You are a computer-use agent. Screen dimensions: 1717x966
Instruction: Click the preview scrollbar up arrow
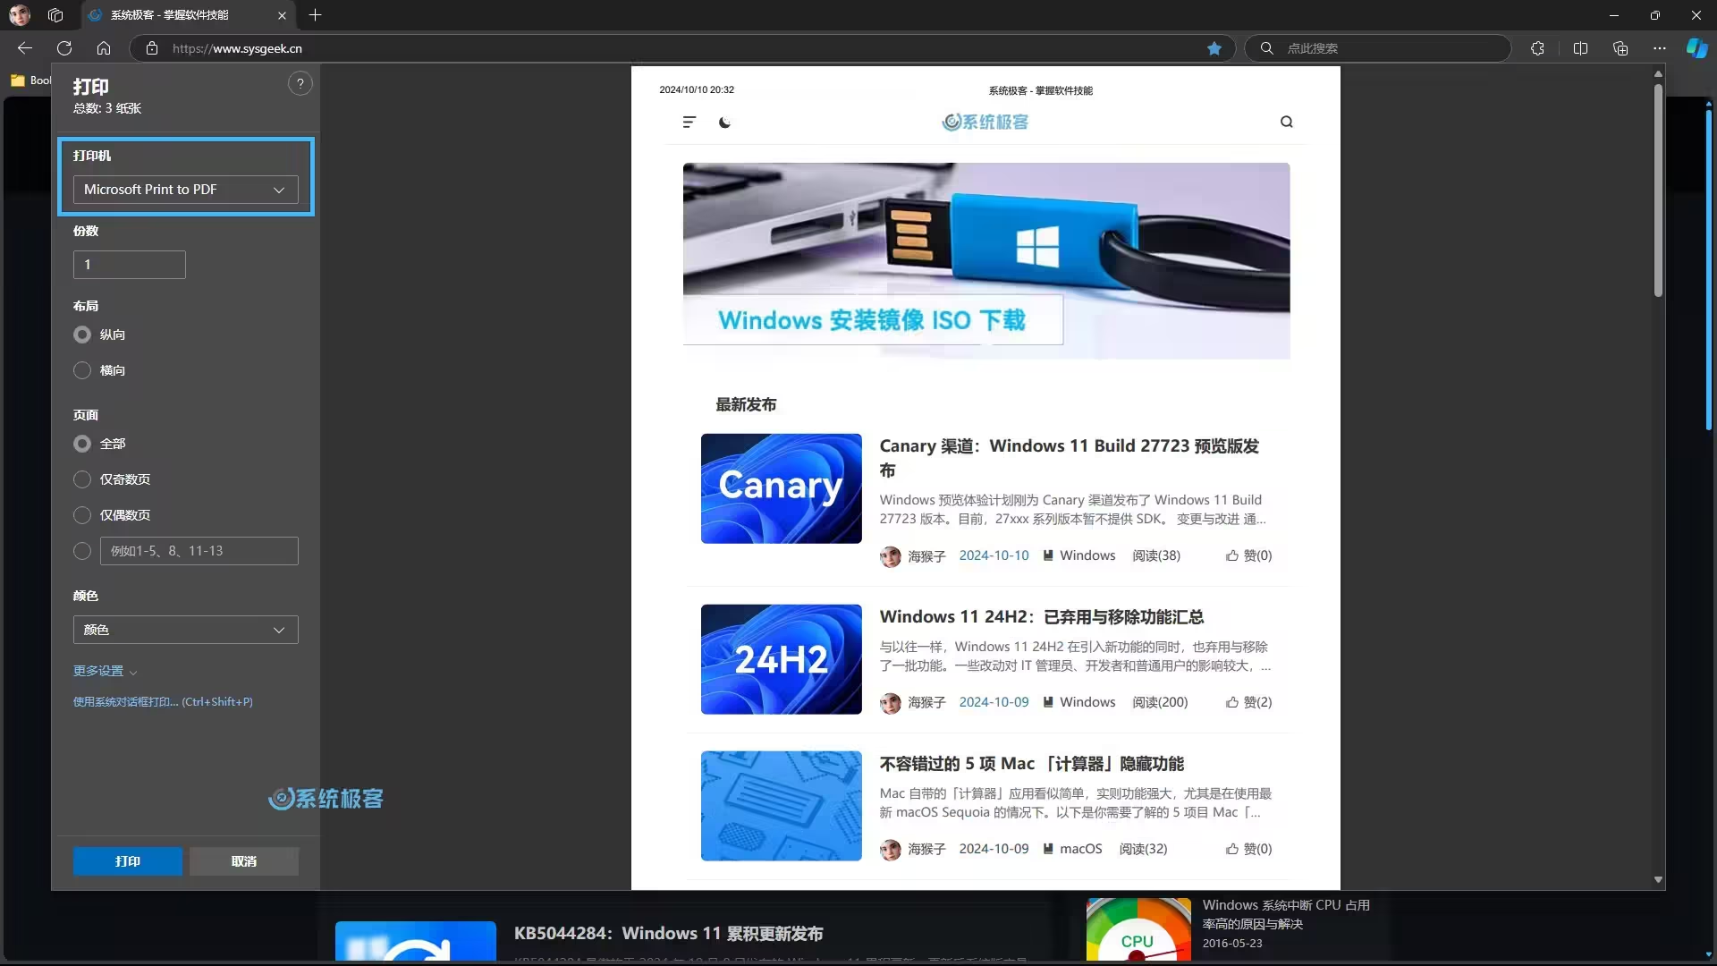pyautogui.click(x=1658, y=73)
